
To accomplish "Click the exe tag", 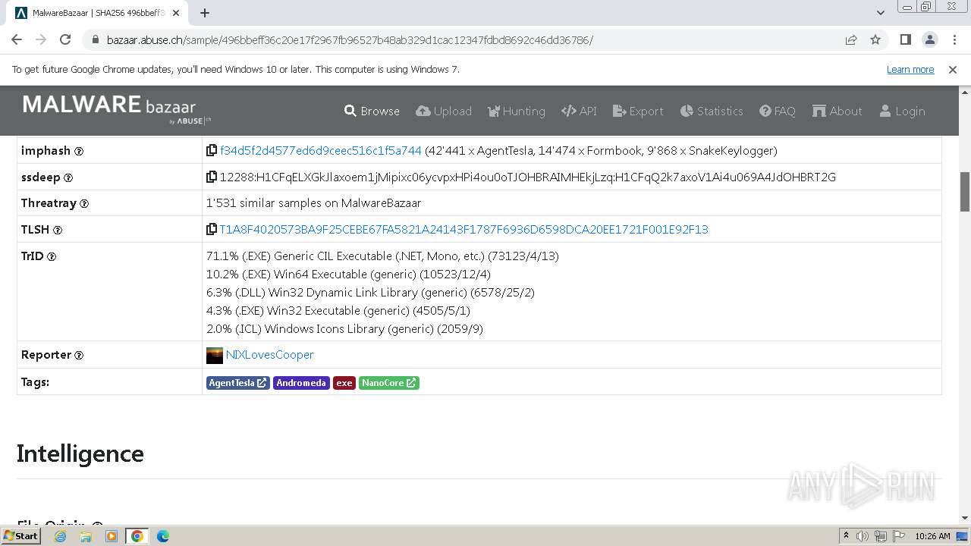I will pos(344,383).
